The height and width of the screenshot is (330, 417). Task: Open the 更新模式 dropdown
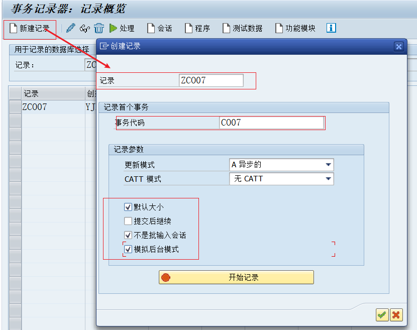point(281,165)
